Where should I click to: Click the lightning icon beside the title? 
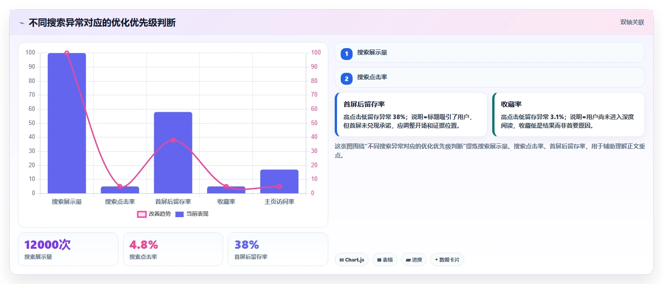(x=22, y=23)
